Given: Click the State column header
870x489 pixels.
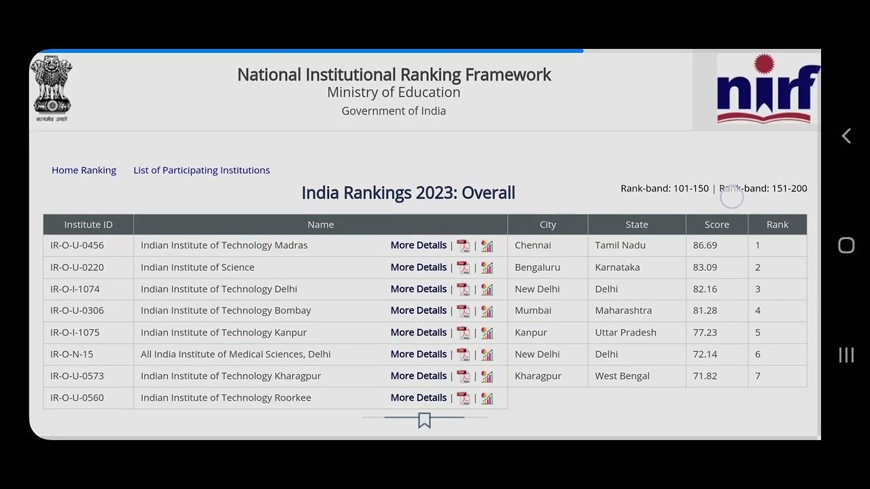Looking at the screenshot, I should (x=637, y=224).
